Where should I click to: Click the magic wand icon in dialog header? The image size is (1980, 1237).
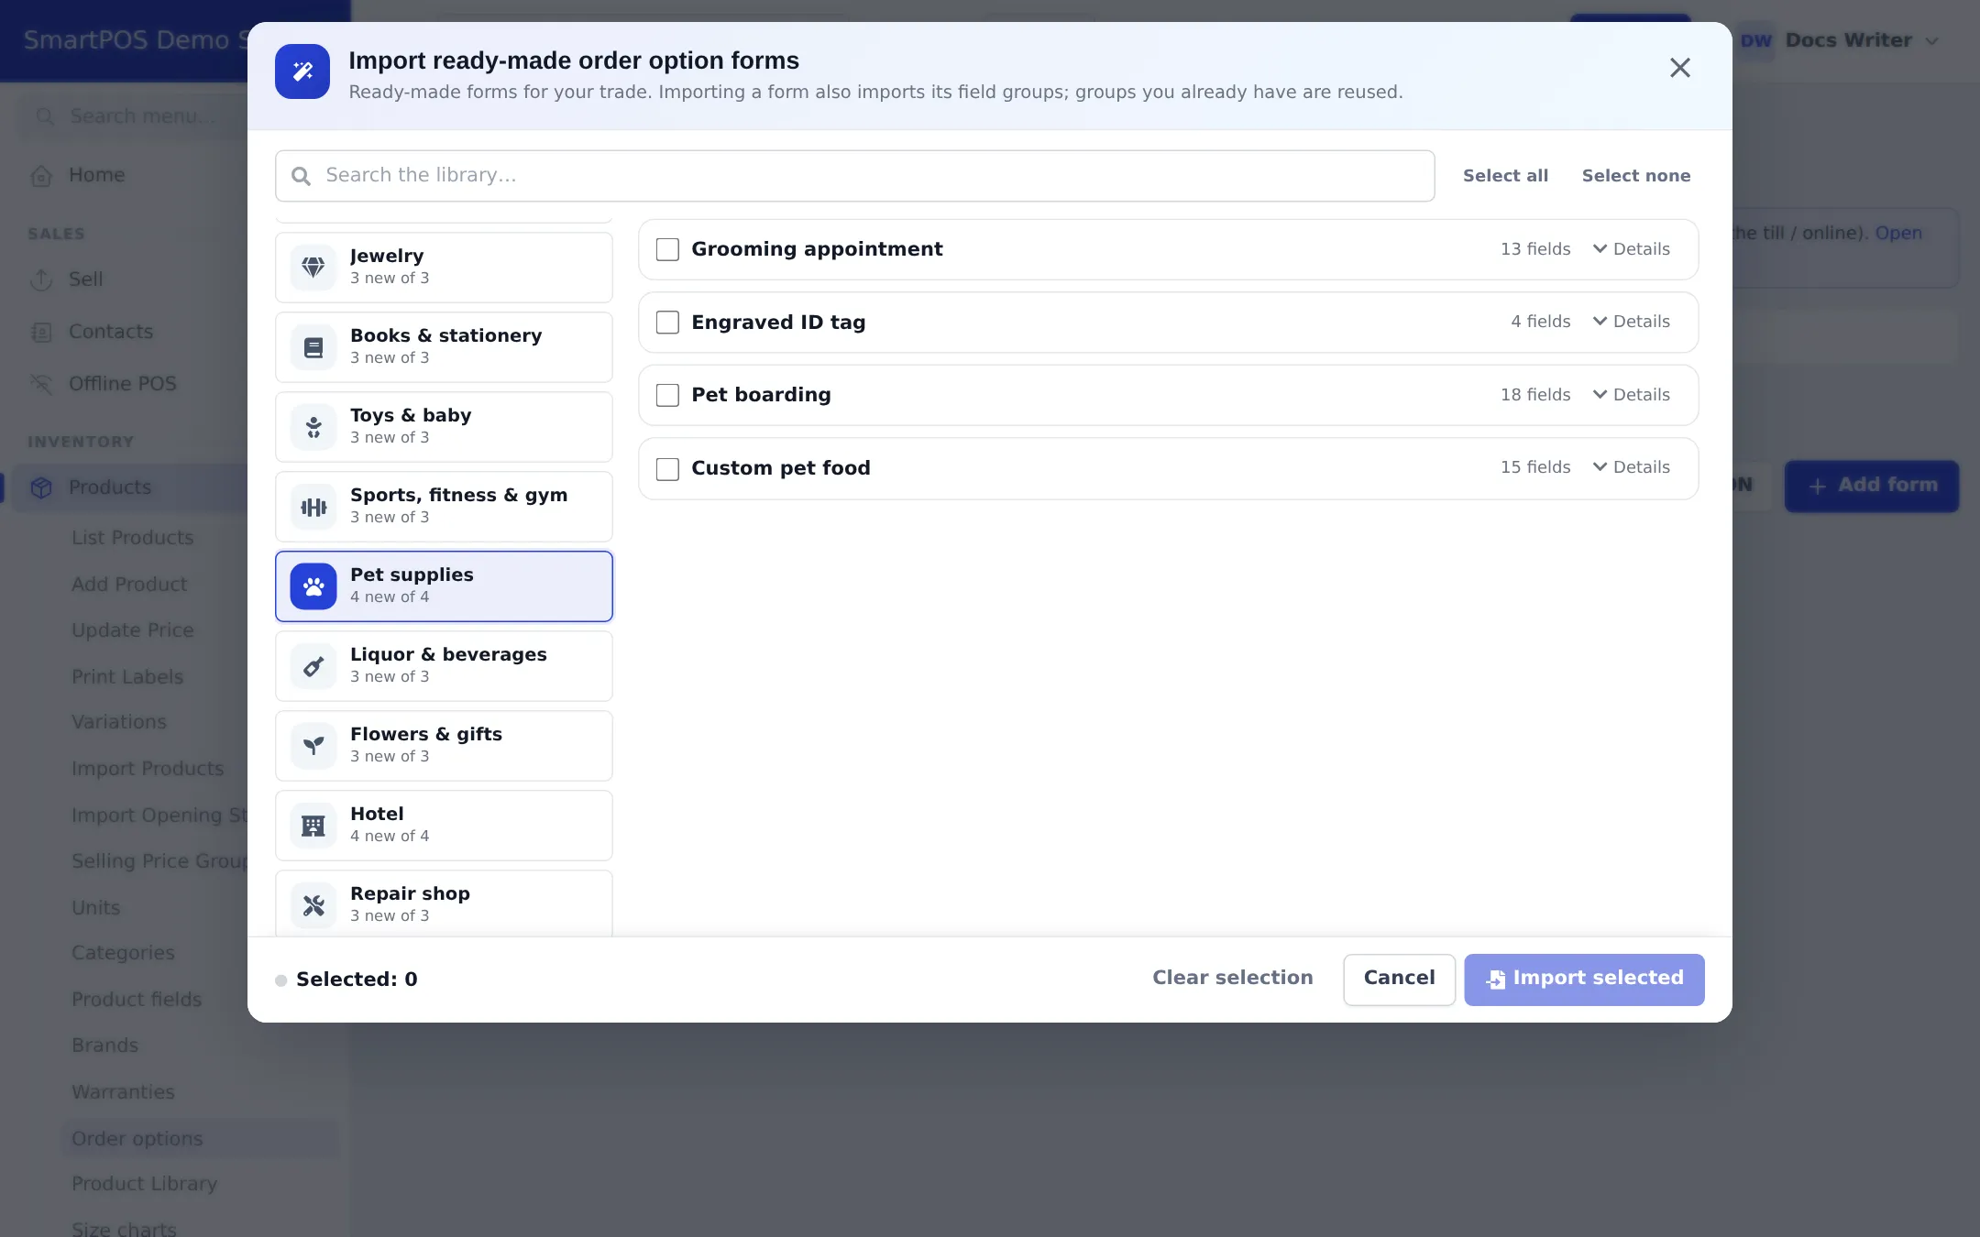[302, 71]
